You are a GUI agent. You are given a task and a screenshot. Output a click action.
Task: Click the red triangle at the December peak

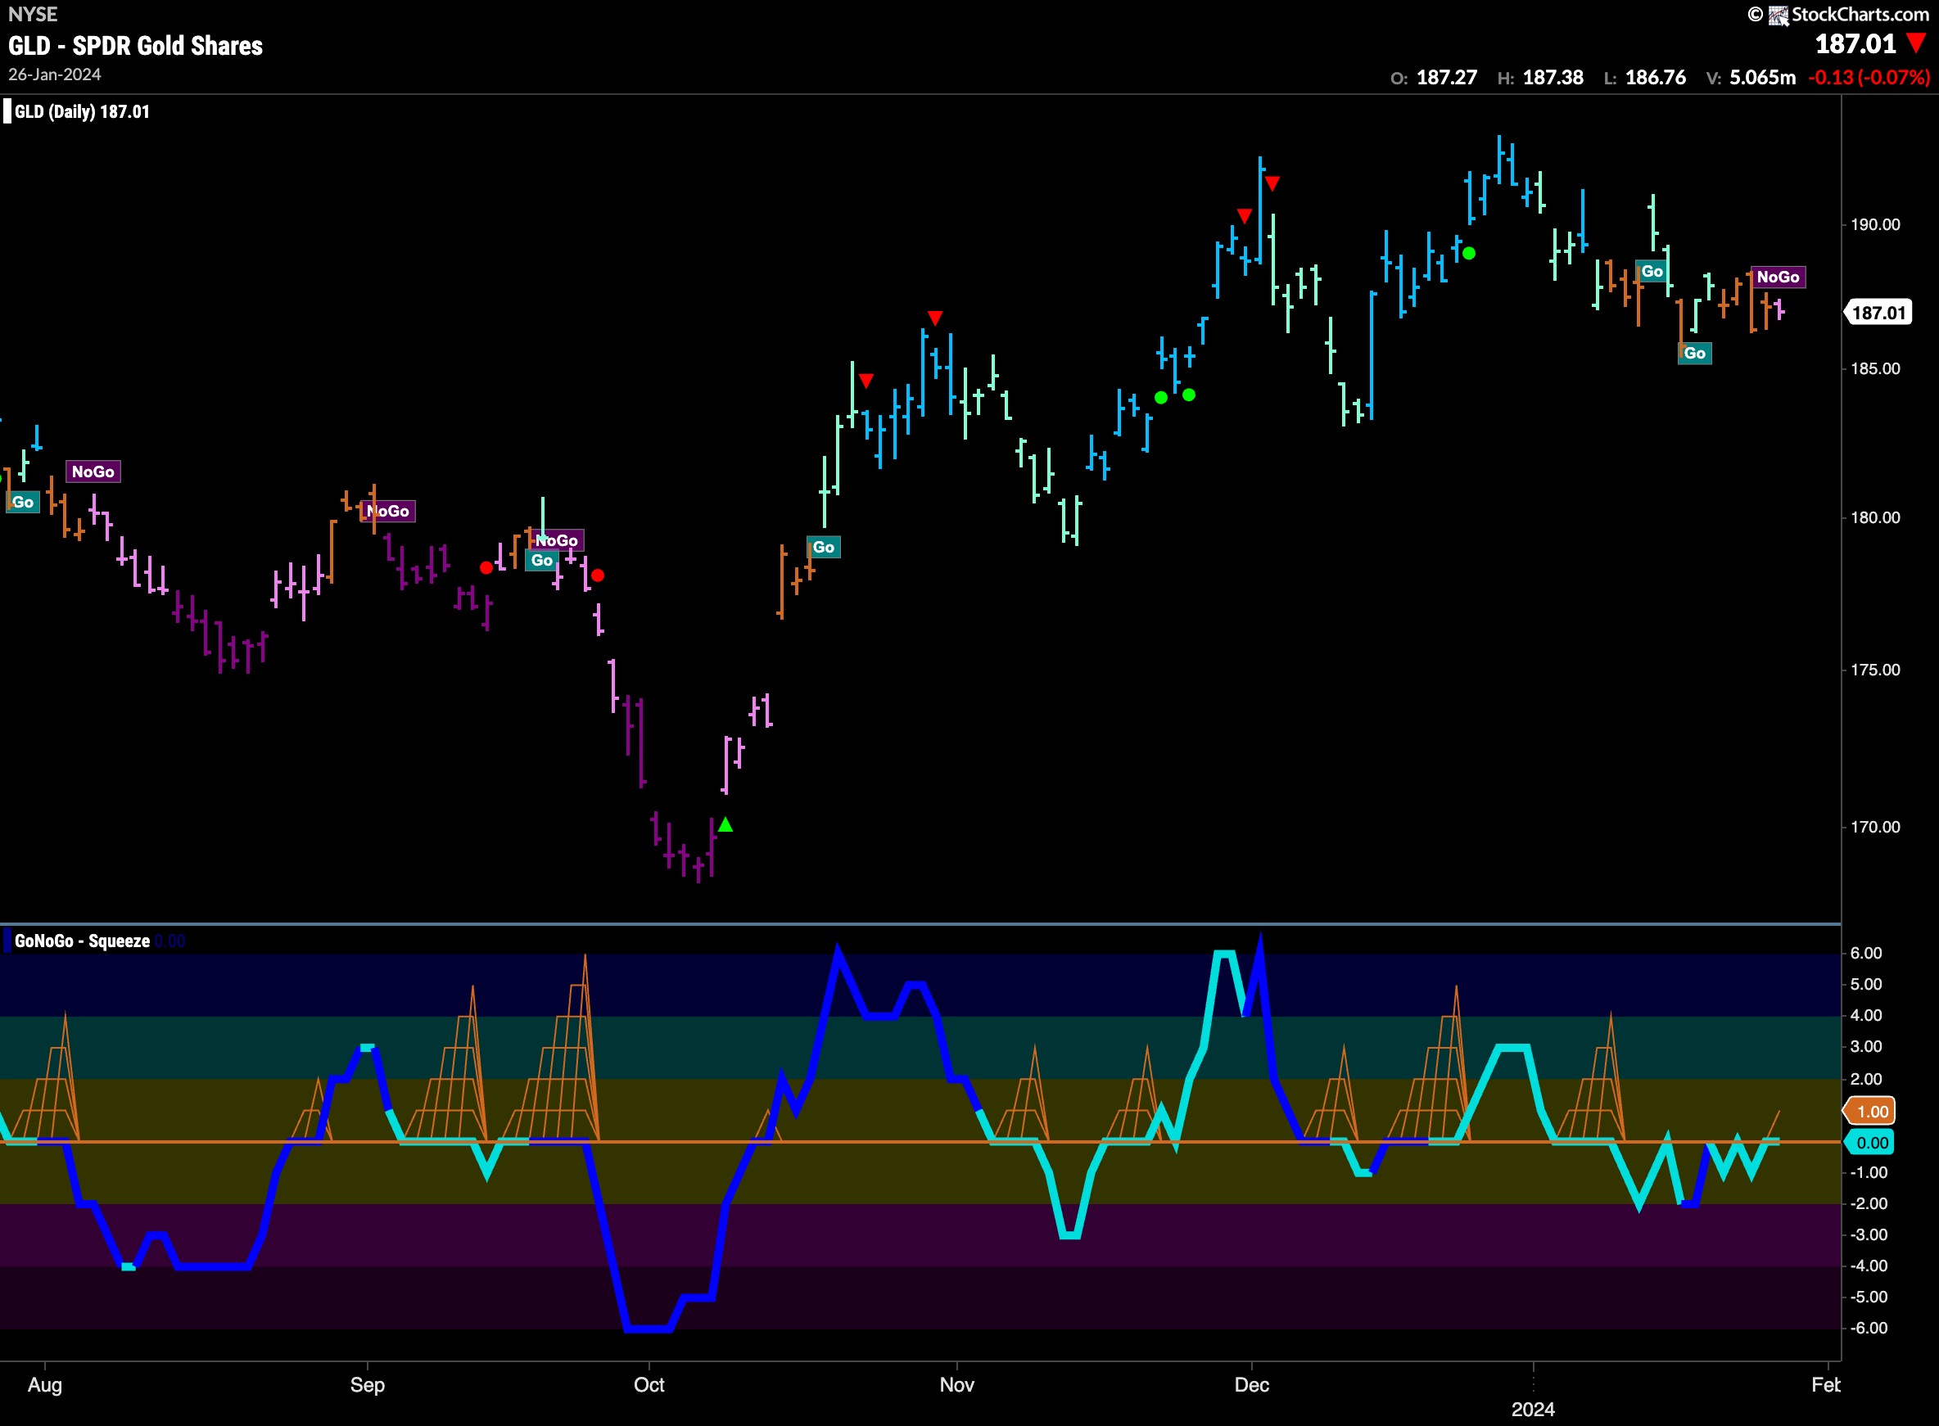[x=1272, y=183]
